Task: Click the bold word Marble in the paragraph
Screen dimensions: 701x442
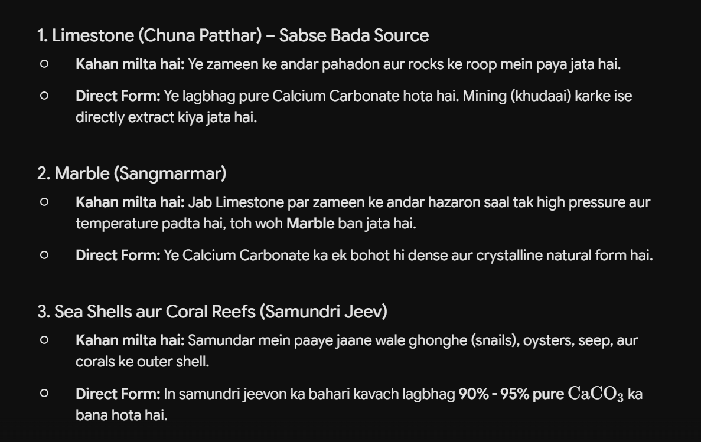Action: click(310, 224)
